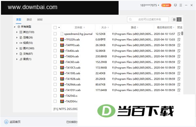Select 文档(87) tree label
The height and width of the screenshot is (127, 196).
pos(28,54)
